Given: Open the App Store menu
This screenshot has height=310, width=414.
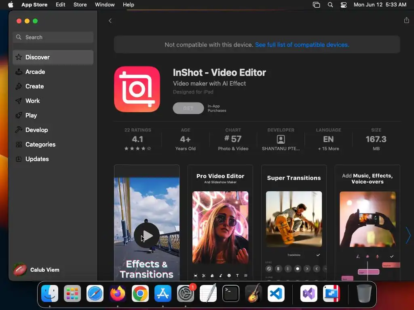Looking at the screenshot, I should click(x=34, y=5).
